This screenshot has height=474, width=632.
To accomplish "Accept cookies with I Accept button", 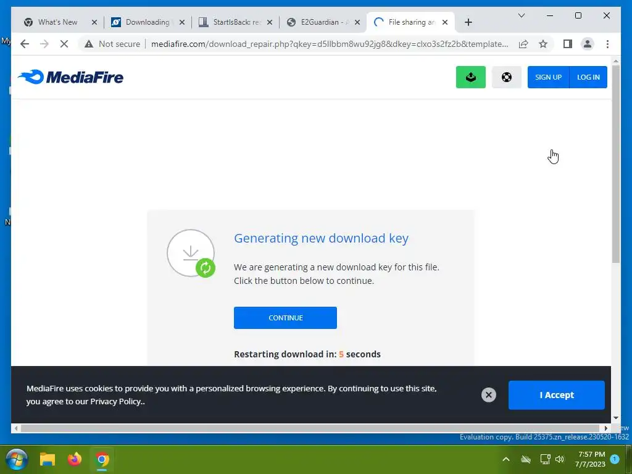I will pos(556,395).
